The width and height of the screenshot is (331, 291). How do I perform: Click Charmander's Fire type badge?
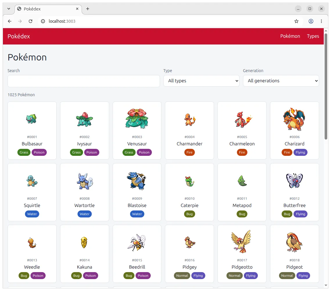tap(189, 152)
